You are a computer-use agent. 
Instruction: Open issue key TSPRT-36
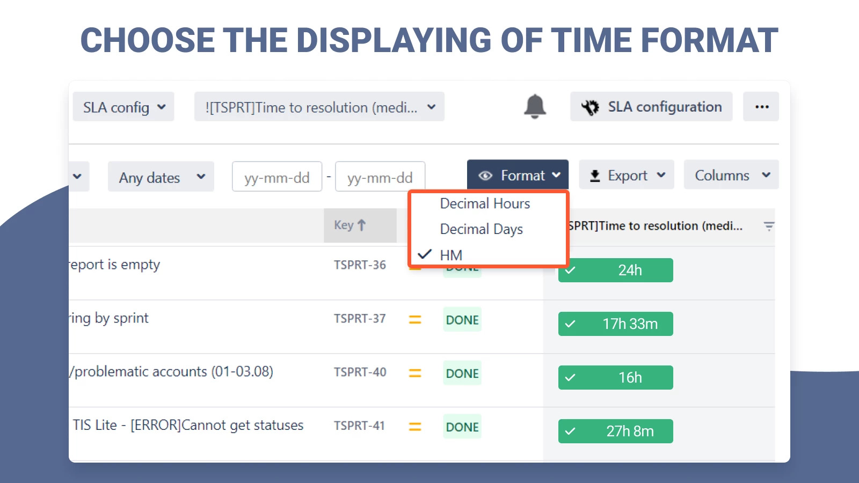tap(360, 265)
